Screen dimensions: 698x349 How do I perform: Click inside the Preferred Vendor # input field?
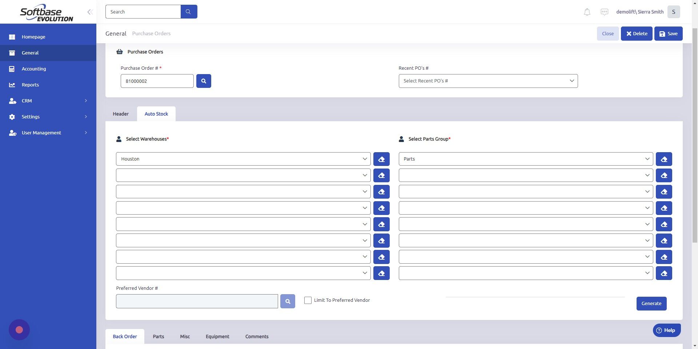point(196,301)
